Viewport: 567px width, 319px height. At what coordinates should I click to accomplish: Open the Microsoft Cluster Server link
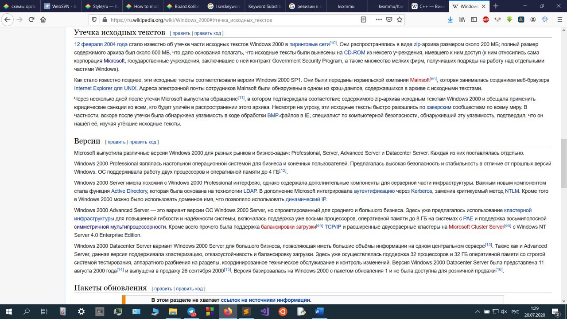tap(476, 227)
